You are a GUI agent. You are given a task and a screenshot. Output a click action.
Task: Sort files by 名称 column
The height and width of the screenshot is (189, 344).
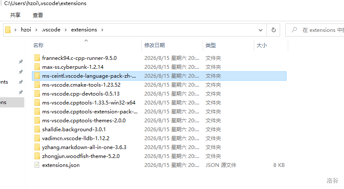pyautogui.click(x=38, y=45)
